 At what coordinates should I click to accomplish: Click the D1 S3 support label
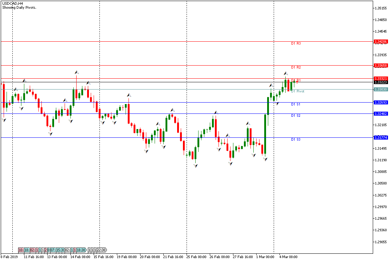pos(296,139)
